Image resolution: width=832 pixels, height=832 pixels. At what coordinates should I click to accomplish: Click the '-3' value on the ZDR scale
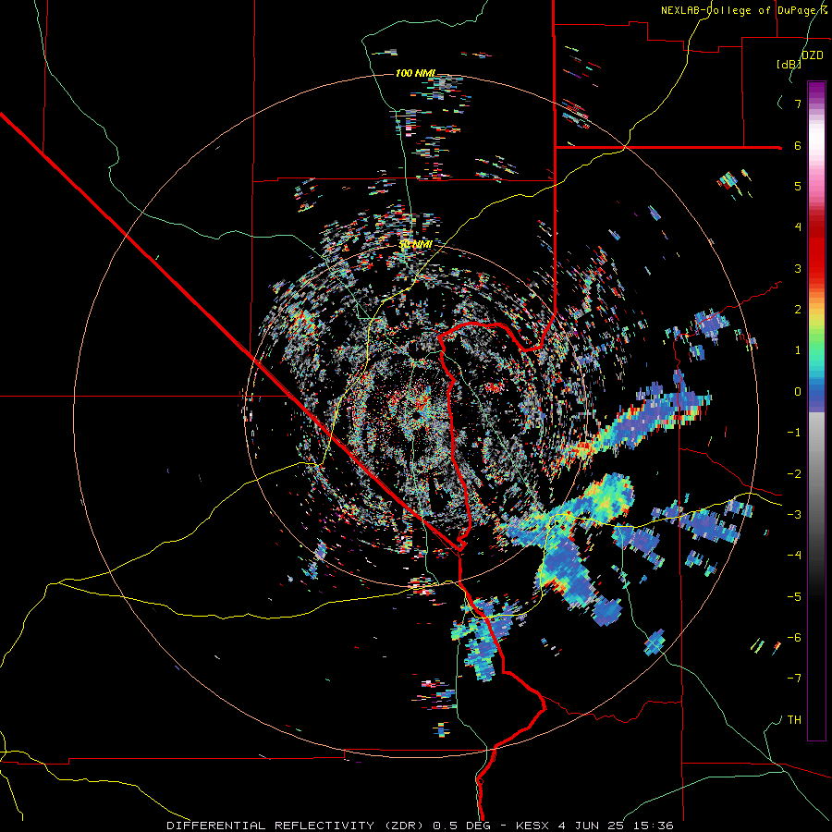(x=794, y=515)
